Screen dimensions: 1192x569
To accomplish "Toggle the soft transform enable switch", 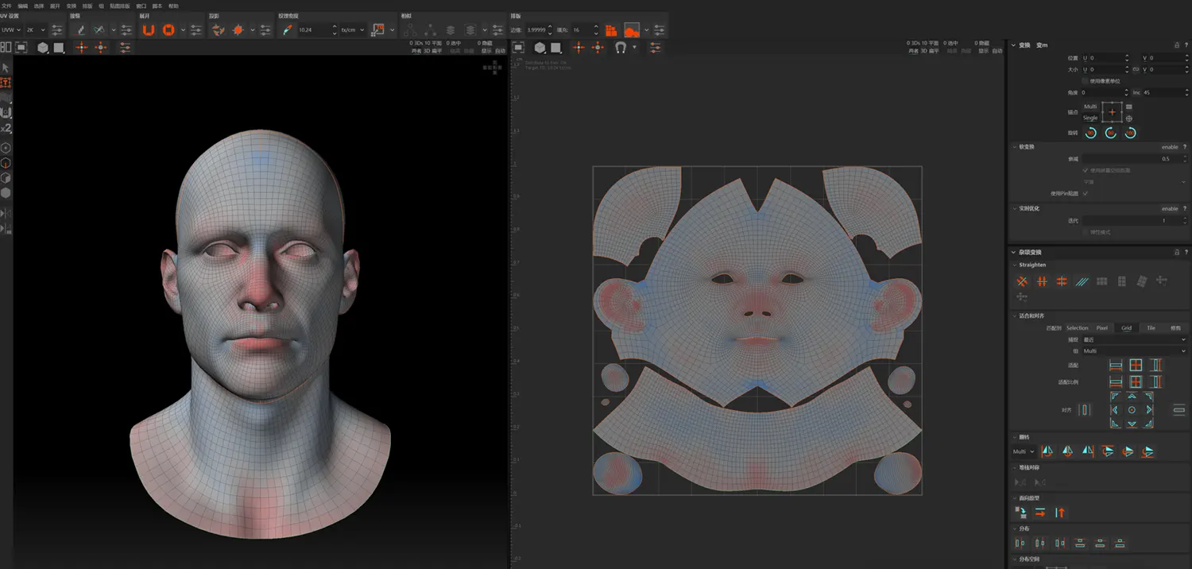I will [1170, 147].
